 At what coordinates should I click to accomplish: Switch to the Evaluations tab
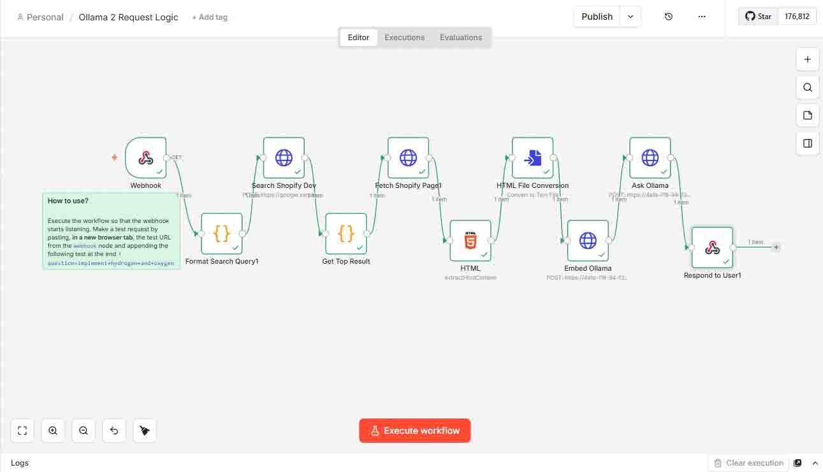pyautogui.click(x=460, y=37)
